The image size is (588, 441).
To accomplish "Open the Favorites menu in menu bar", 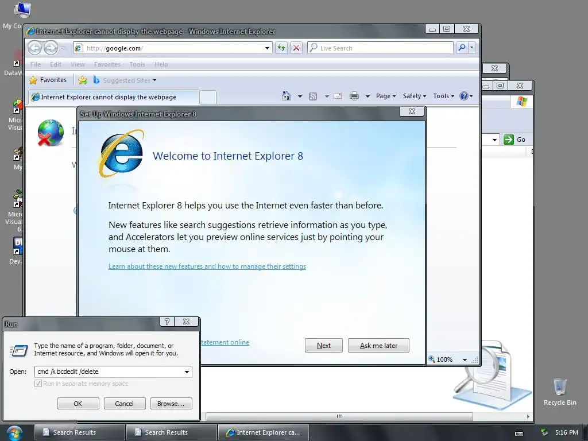I will [107, 64].
